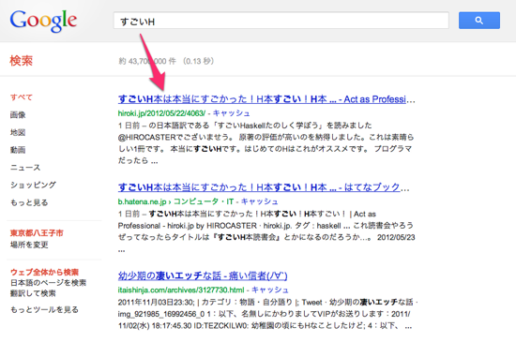Click コンピュータ・IT breadcrumb link
Viewport: 516px width, 342px height.
[204, 201]
